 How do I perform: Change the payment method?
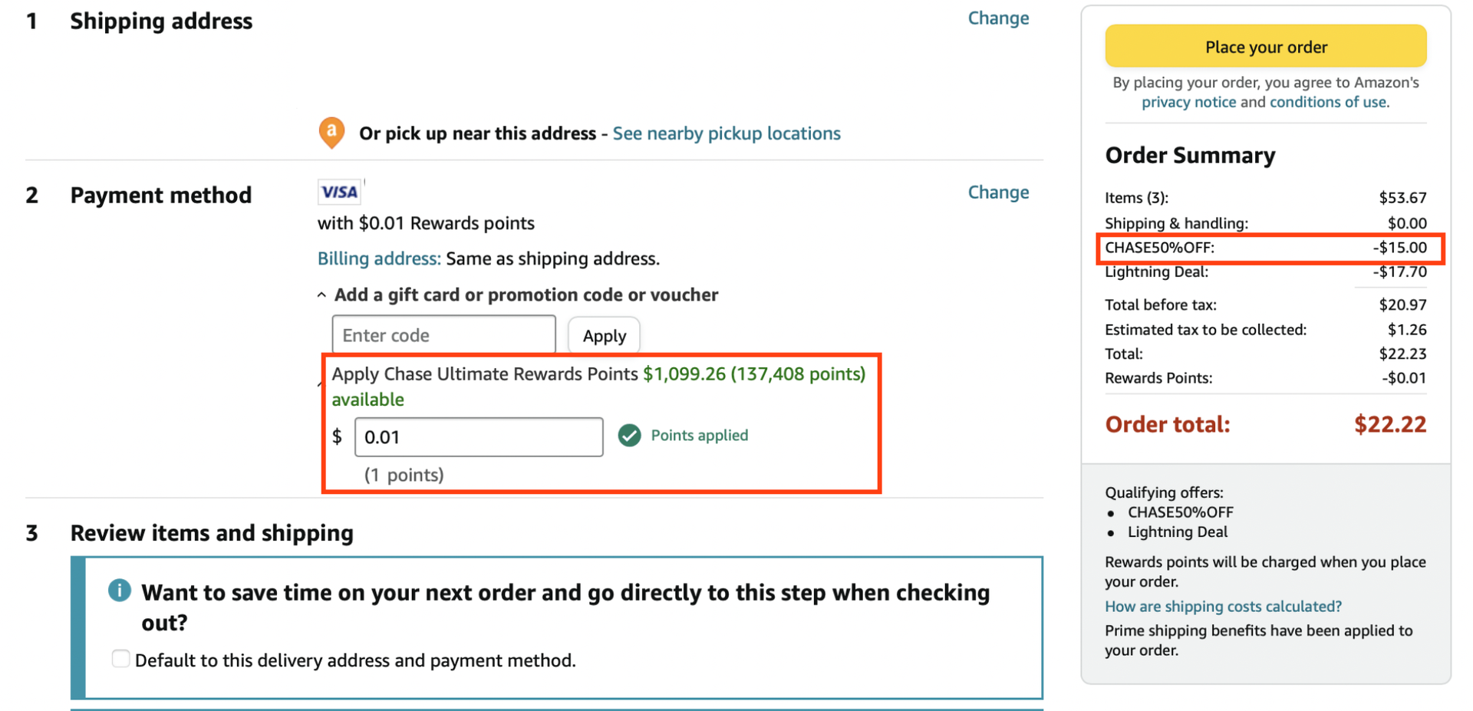(x=997, y=192)
